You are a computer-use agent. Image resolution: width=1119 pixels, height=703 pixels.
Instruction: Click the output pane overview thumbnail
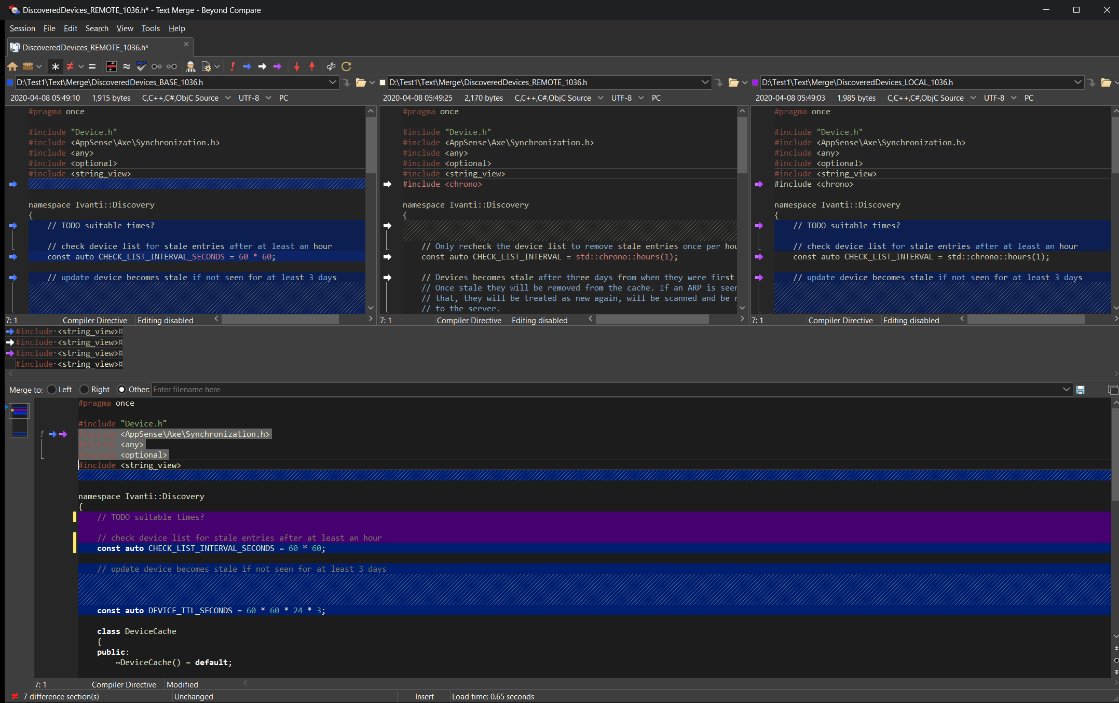[19, 420]
